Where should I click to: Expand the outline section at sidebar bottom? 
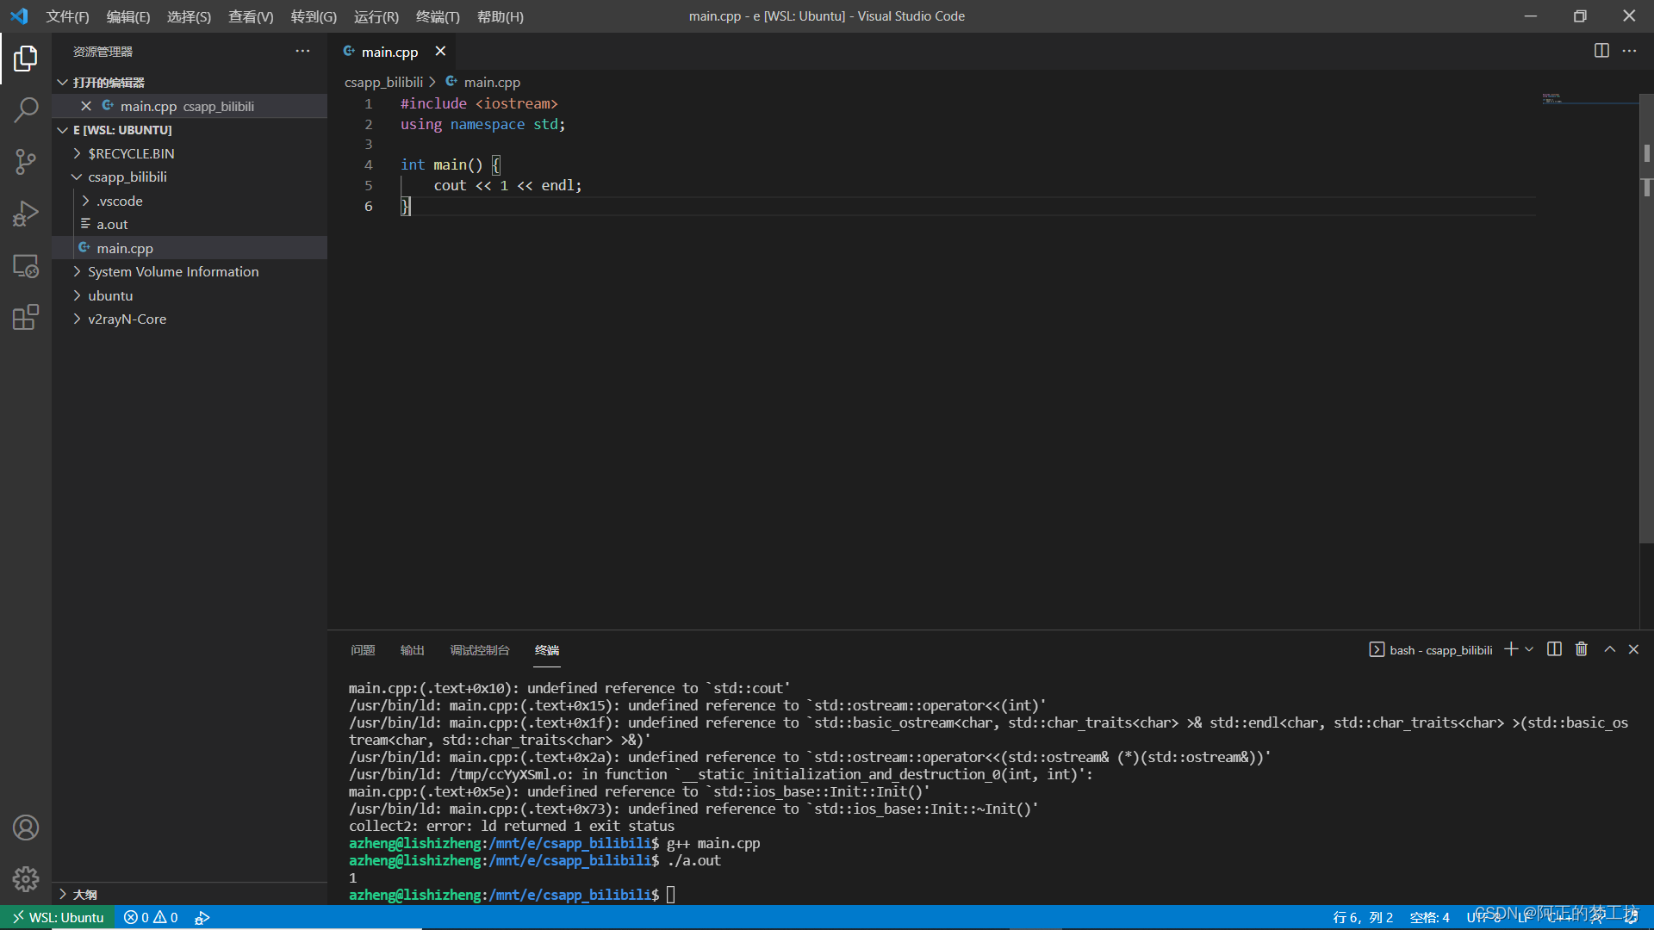click(x=84, y=894)
